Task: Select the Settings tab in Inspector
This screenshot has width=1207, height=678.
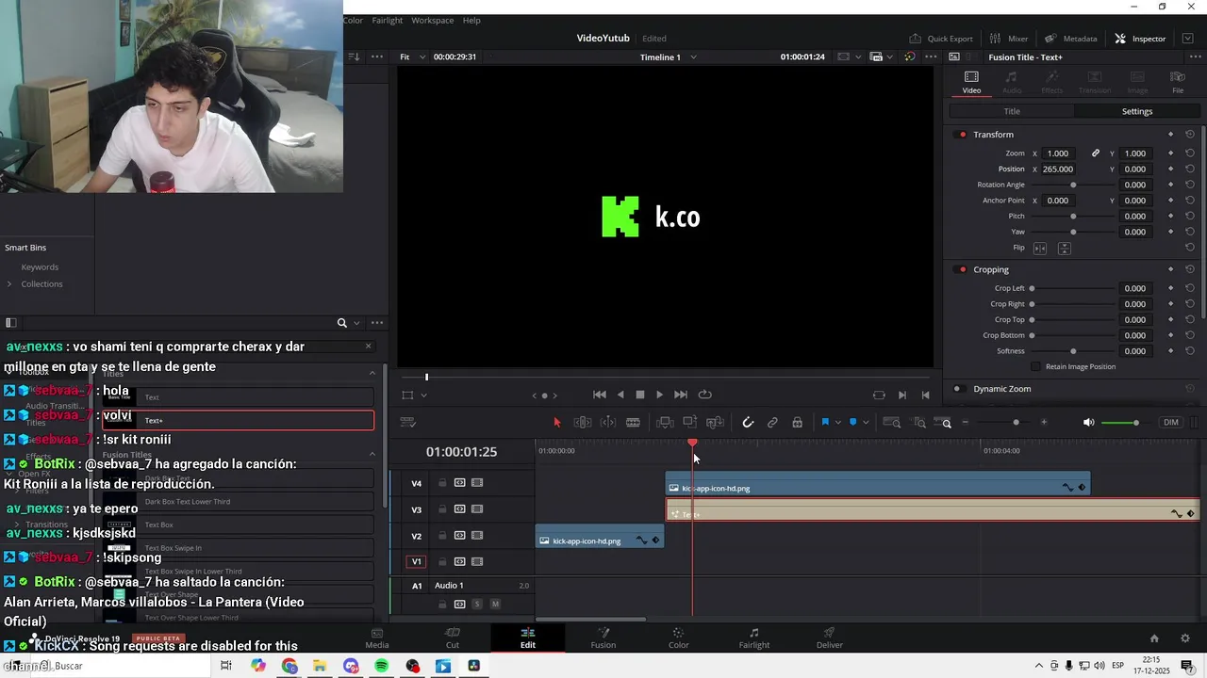Action: point(1137,111)
